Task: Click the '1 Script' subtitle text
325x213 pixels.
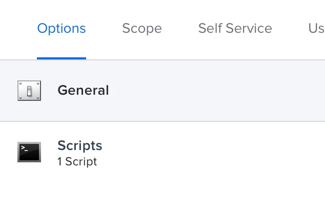Action: 77,161
